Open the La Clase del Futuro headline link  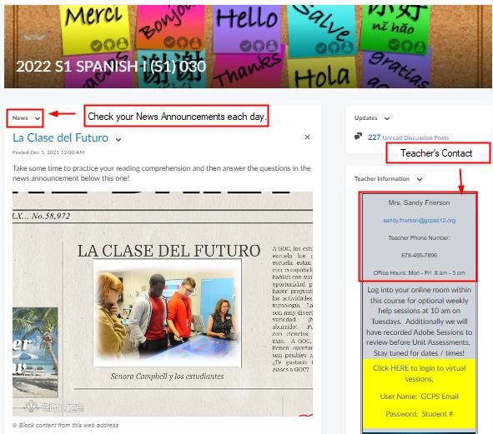click(60, 137)
